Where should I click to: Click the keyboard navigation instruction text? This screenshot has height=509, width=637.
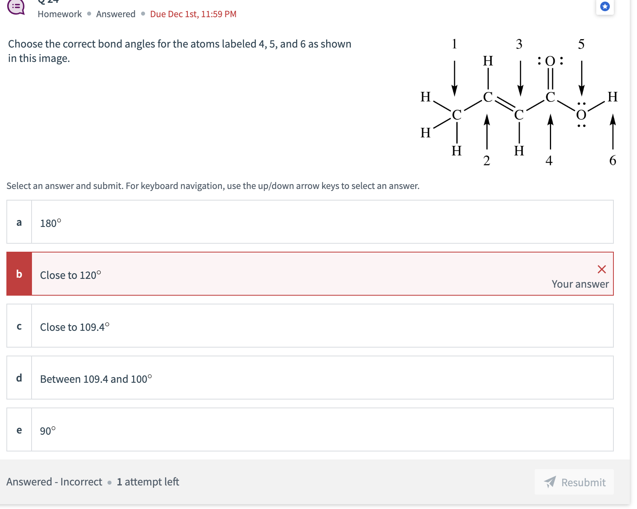[213, 186]
